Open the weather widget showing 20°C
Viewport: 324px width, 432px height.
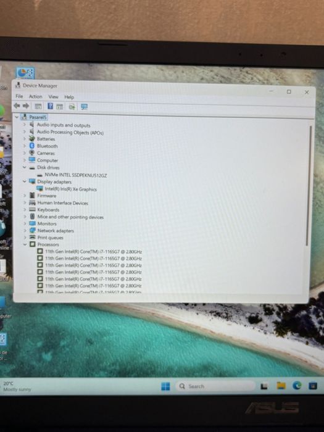17,386
